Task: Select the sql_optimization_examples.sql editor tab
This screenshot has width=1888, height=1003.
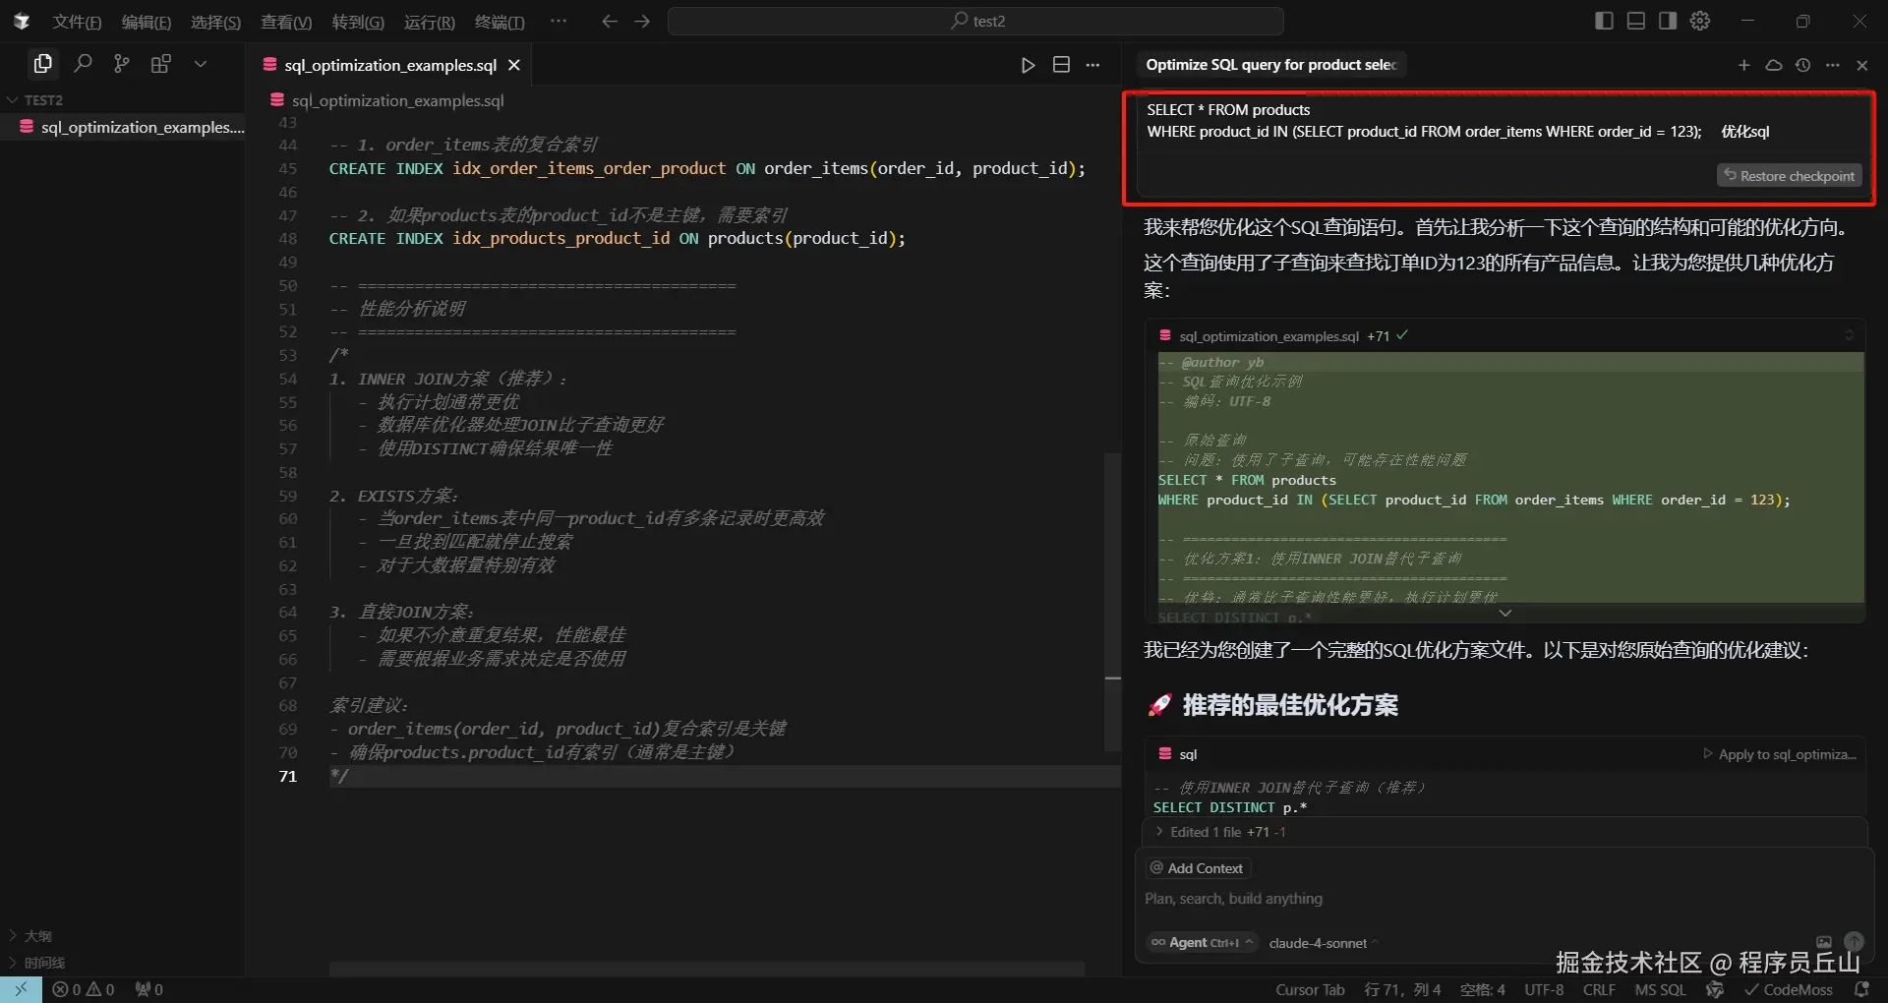Action: coord(390,65)
